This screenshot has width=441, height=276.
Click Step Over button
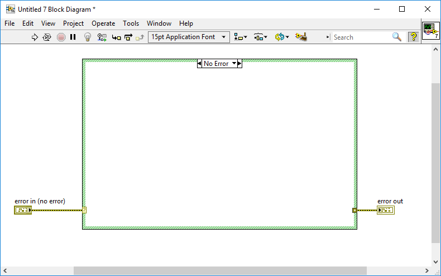(128, 37)
